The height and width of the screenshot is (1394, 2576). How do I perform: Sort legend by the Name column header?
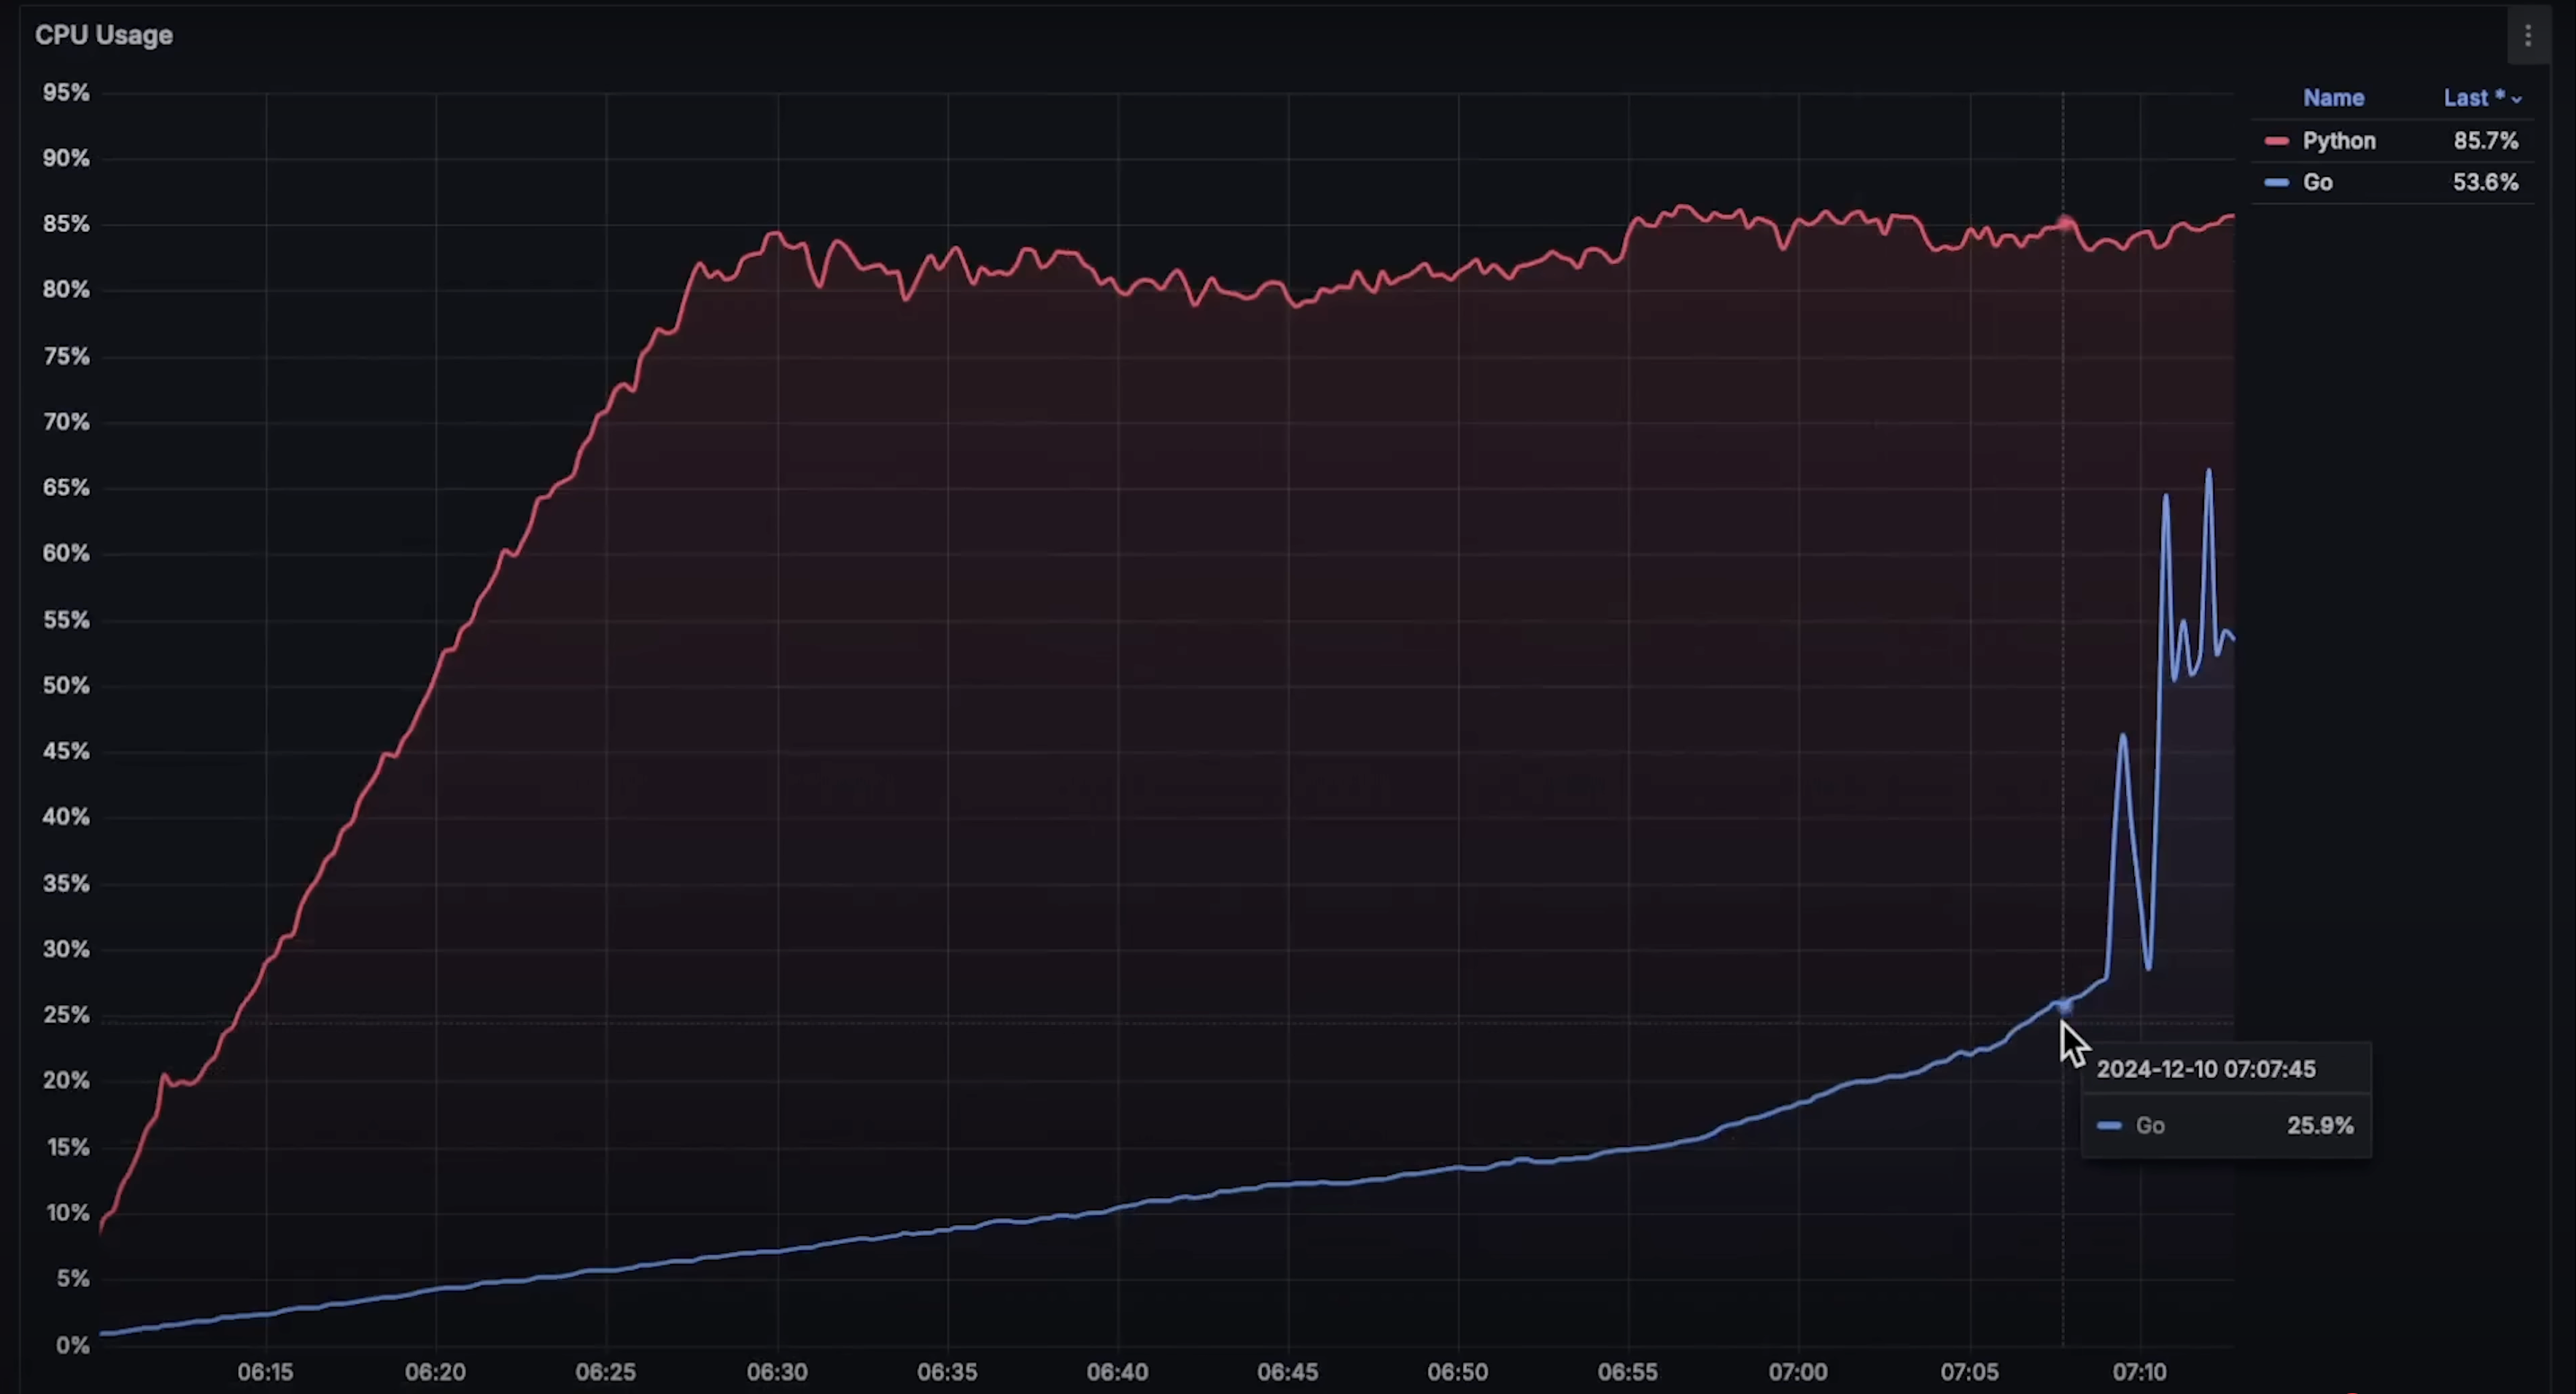click(2333, 98)
